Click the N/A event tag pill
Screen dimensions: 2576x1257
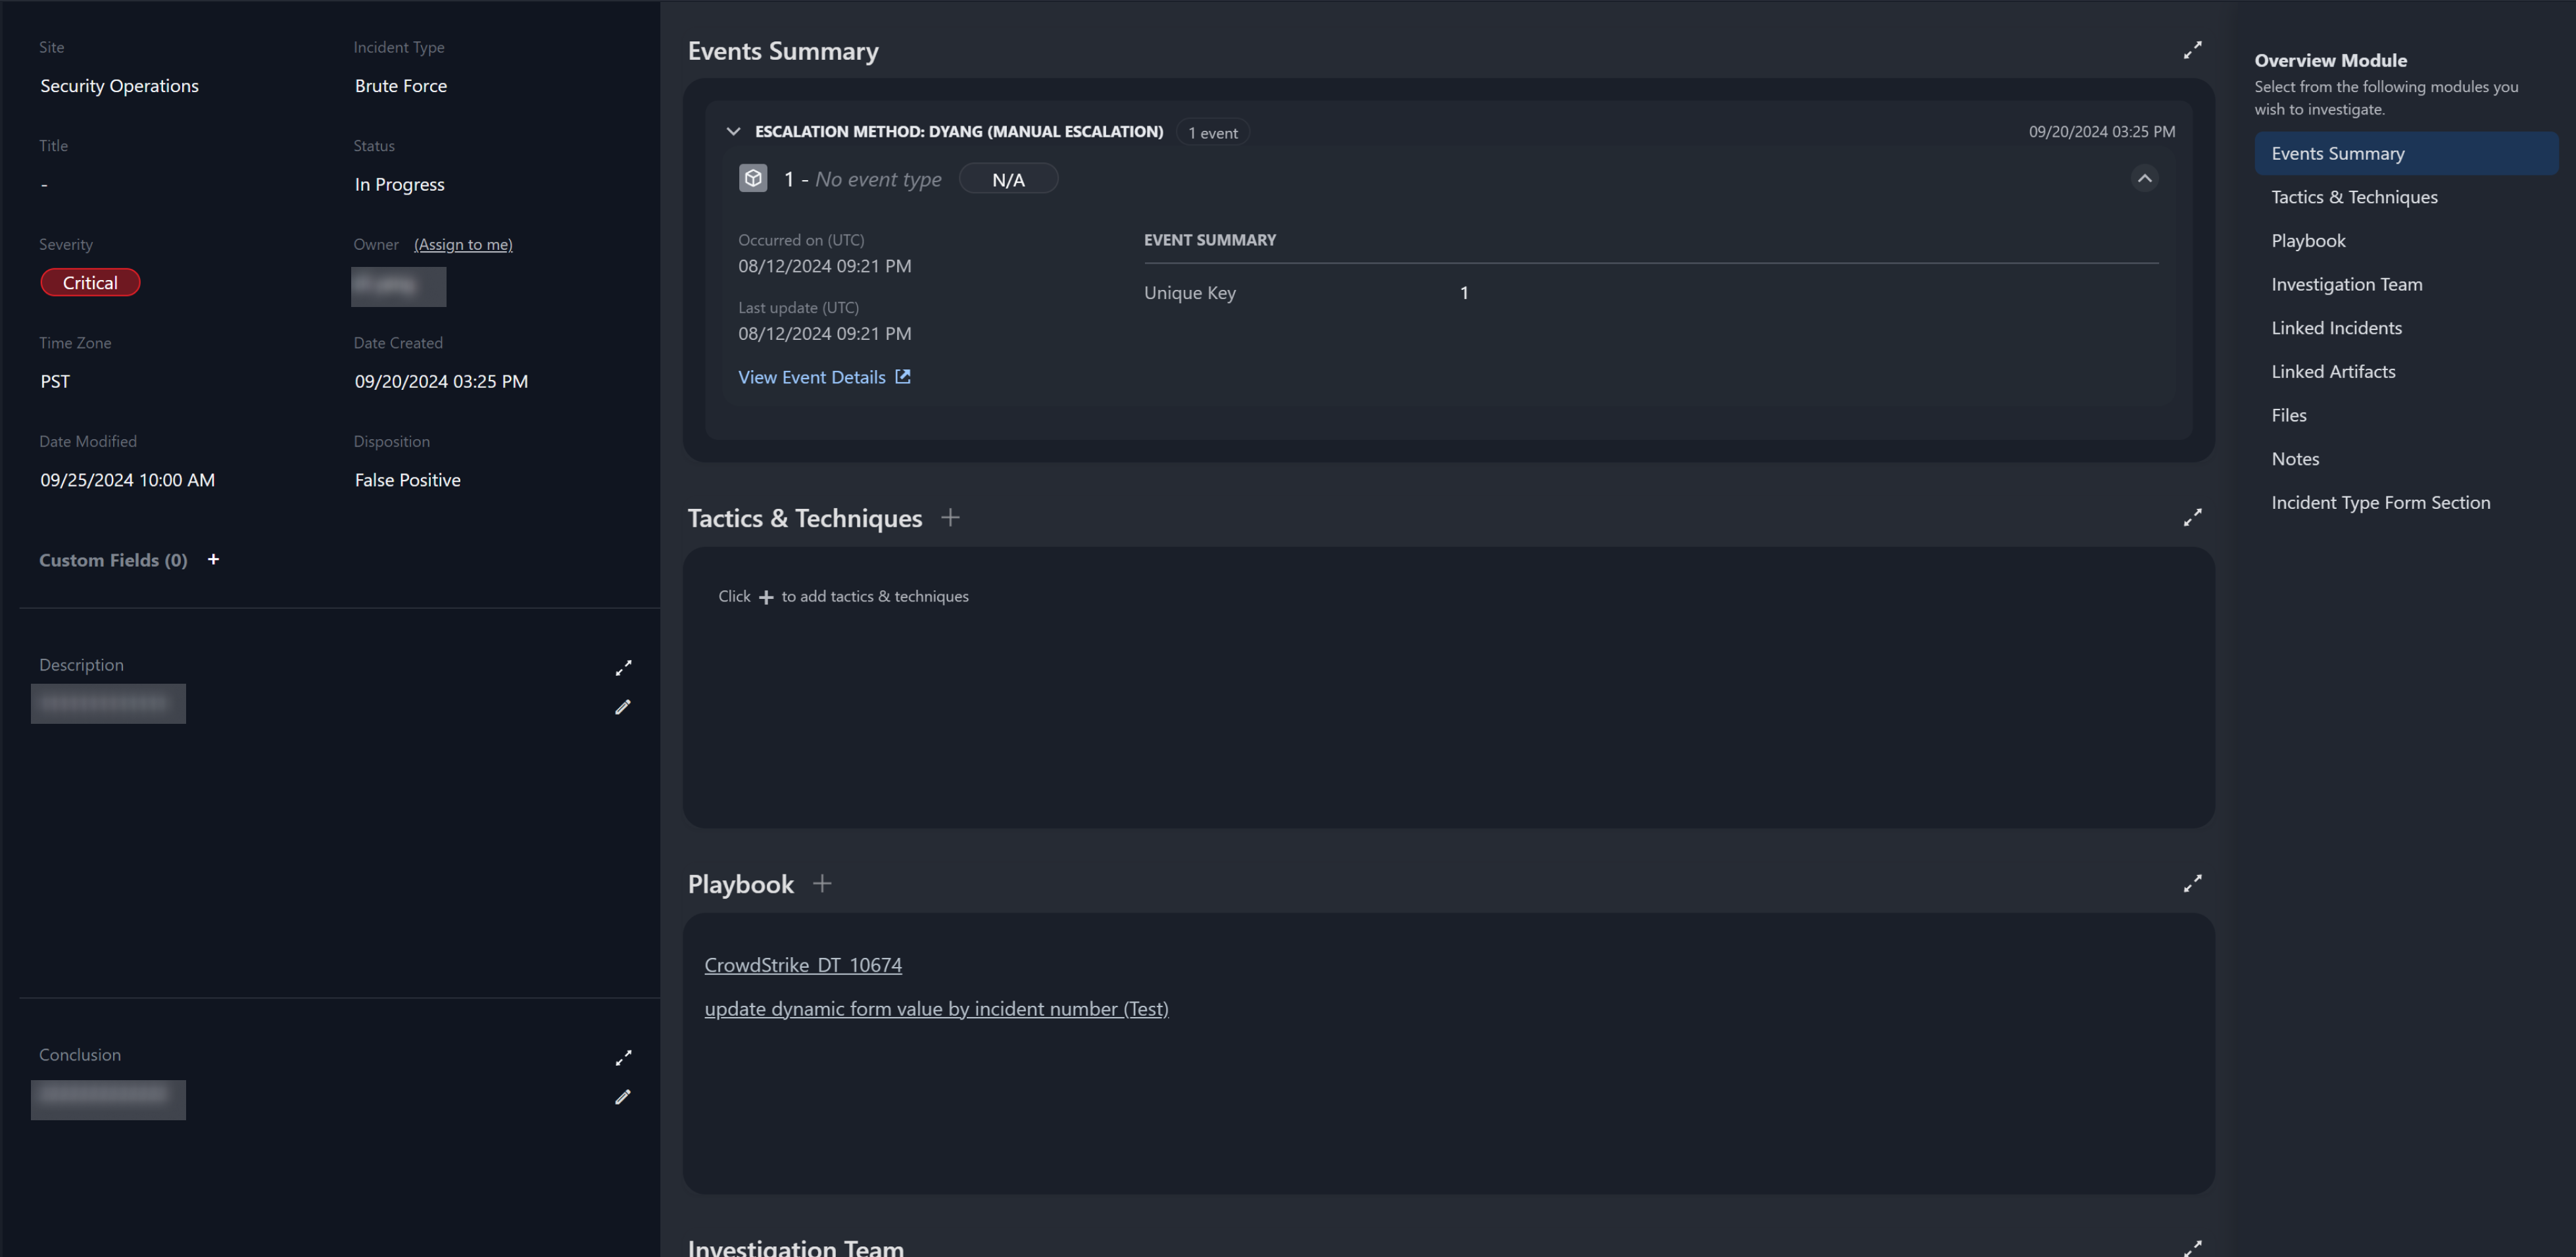[1008, 179]
